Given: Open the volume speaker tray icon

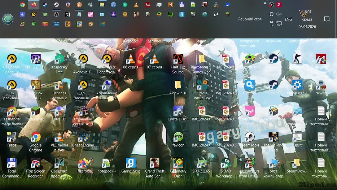Looking at the screenshot, I should coord(279,14).
